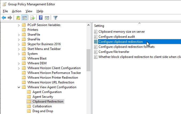Toggle the console tree pane icon

click(25, 18)
